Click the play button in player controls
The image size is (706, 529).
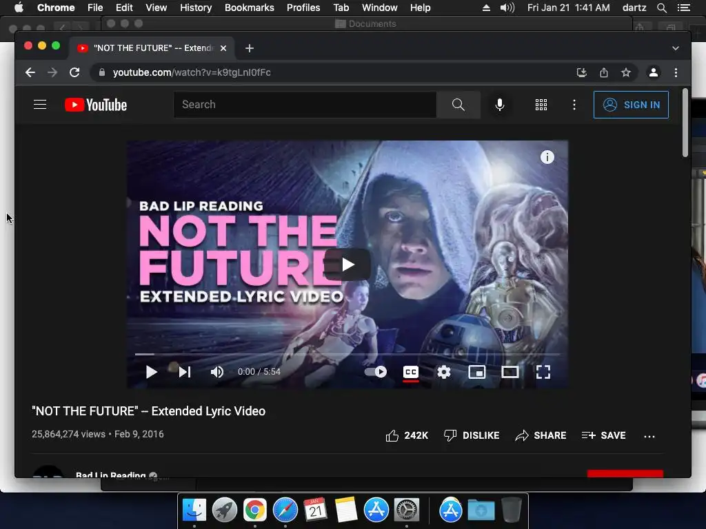[151, 372]
